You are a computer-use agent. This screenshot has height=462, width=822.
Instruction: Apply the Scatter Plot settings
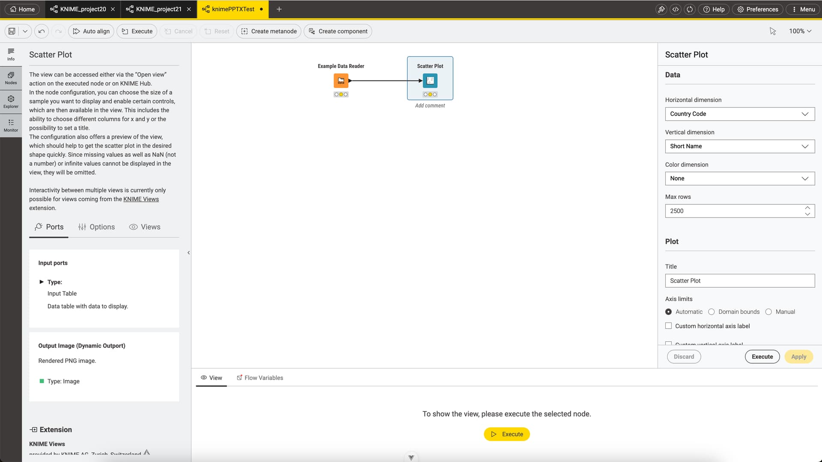(798, 356)
